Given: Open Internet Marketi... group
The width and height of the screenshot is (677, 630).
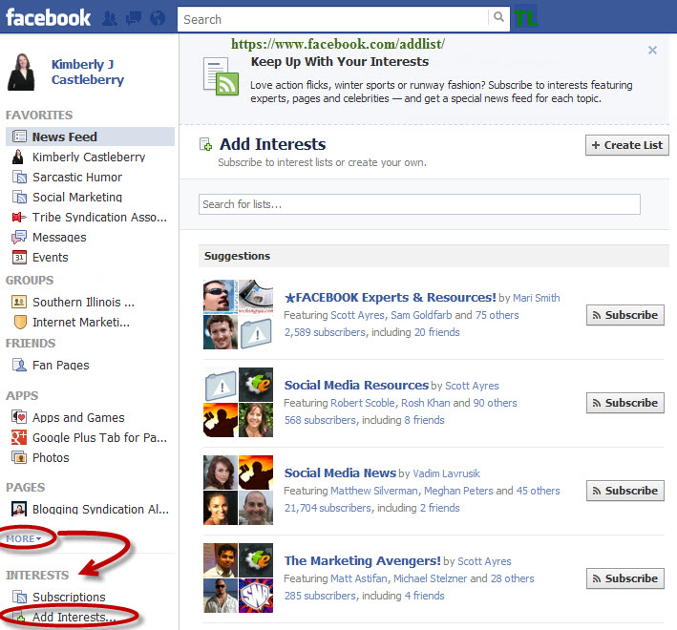Looking at the screenshot, I should click(x=81, y=322).
